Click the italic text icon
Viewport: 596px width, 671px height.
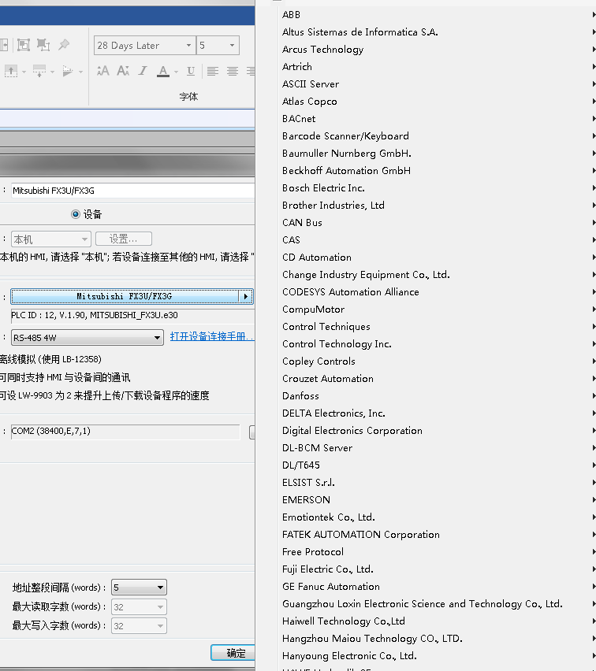coord(143,71)
